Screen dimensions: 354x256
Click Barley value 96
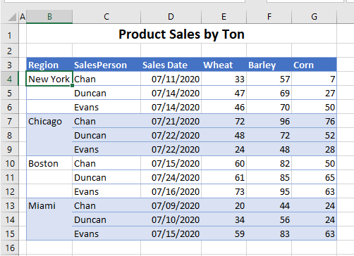[269, 121]
